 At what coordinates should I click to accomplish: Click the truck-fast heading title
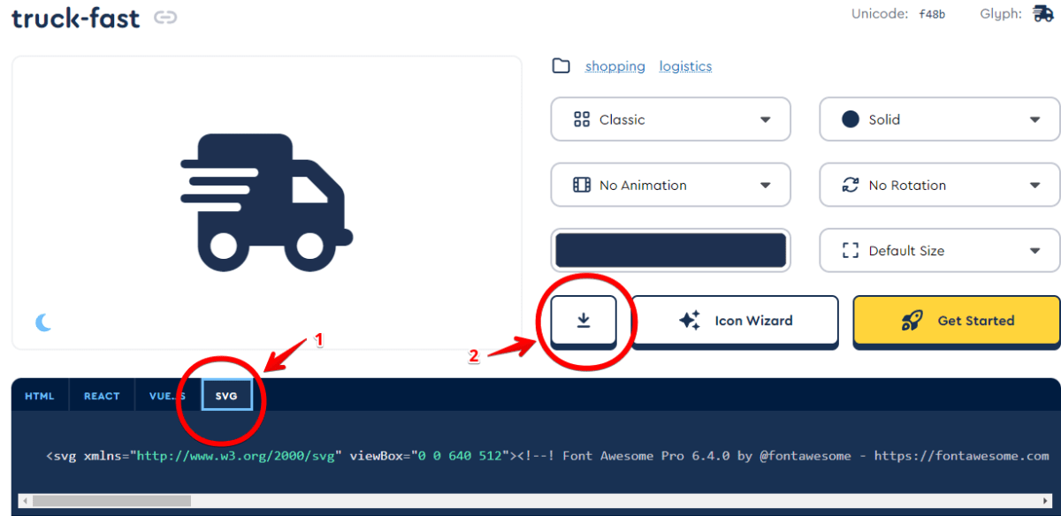(x=76, y=17)
